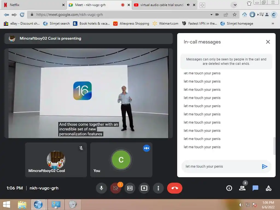
Task: Open the Activities shapes icon
Action: point(269,188)
